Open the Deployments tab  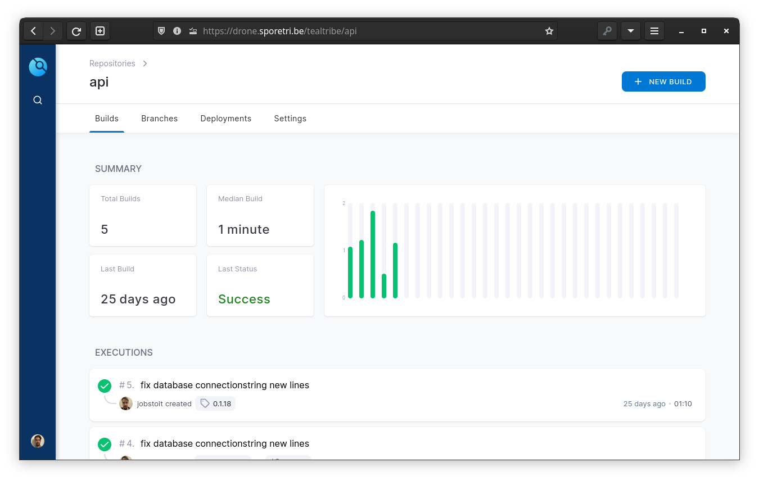pos(225,119)
